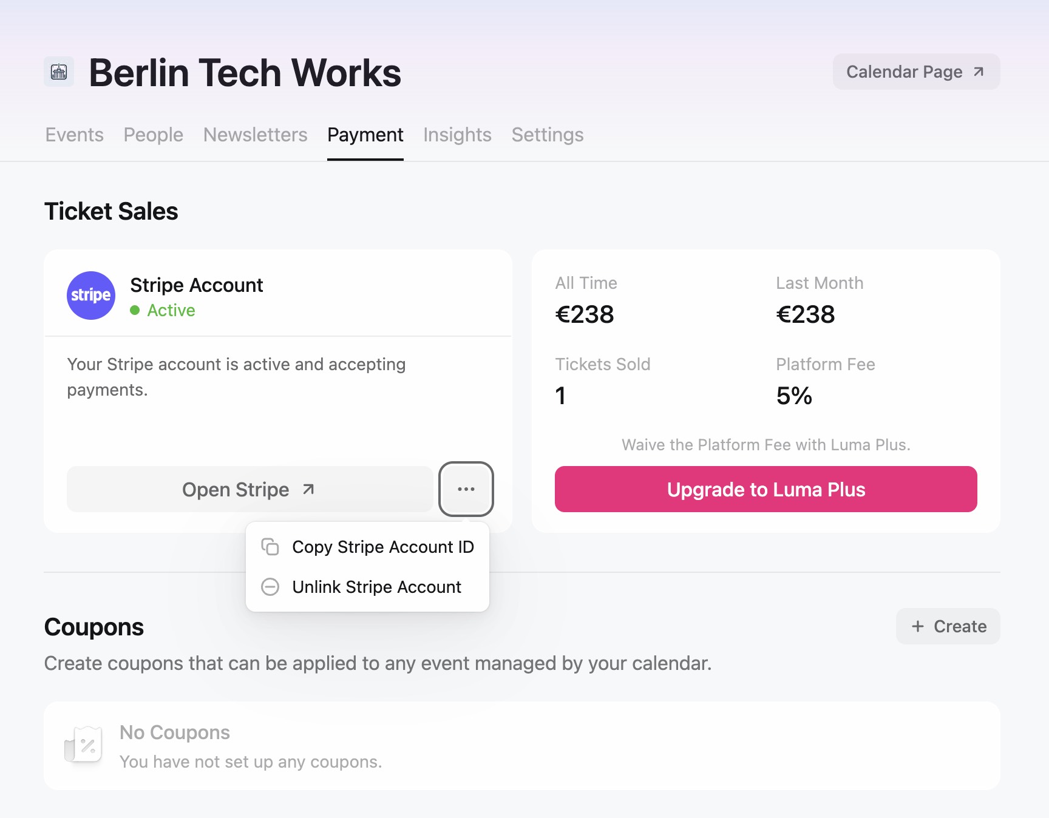
Task: Click the unlink icon beside Unlink Stripe Account
Action: (x=270, y=587)
